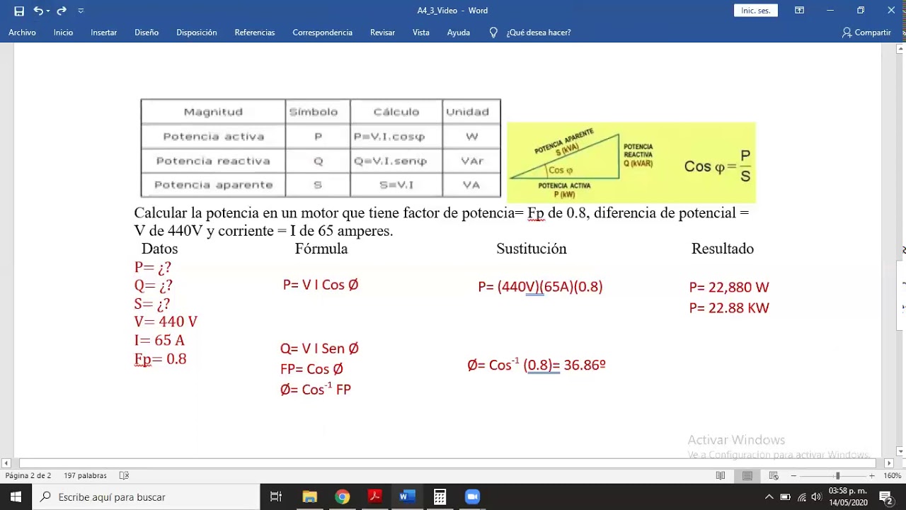The image size is (906, 510).
Task: Switch to Web Layout view
Action: (x=774, y=476)
